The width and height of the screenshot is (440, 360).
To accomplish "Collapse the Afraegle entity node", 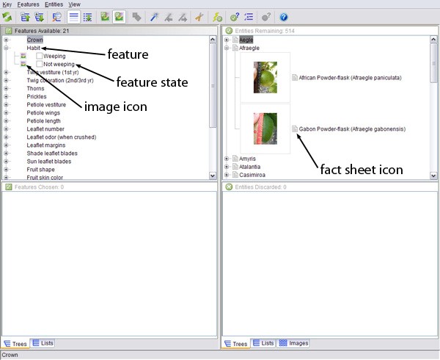I will pyautogui.click(x=227, y=48).
